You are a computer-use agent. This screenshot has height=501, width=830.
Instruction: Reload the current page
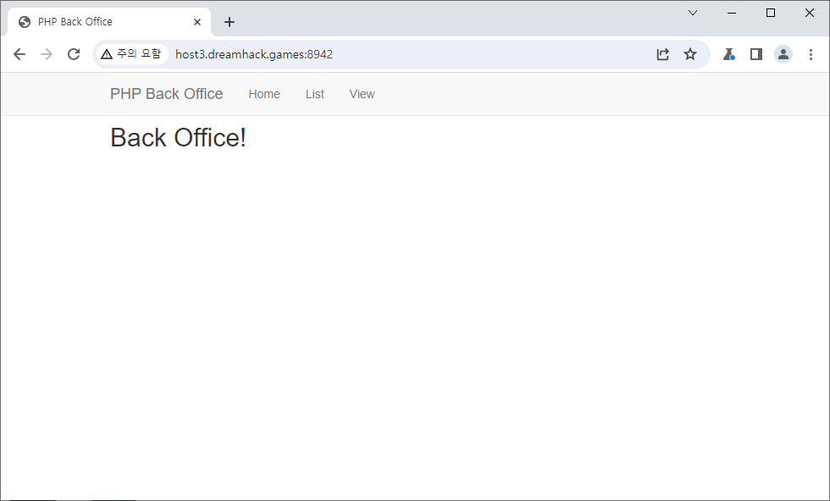tap(74, 54)
